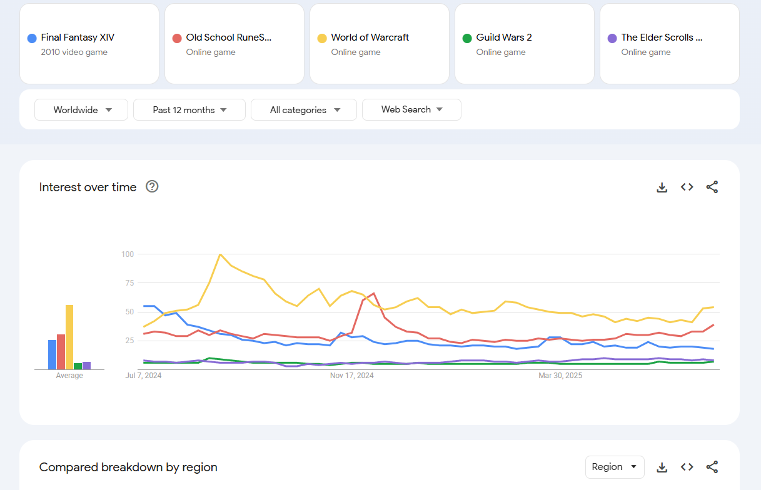Click the 25 y-axis label
Image resolution: width=761 pixels, height=490 pixels.
[129, 341]
